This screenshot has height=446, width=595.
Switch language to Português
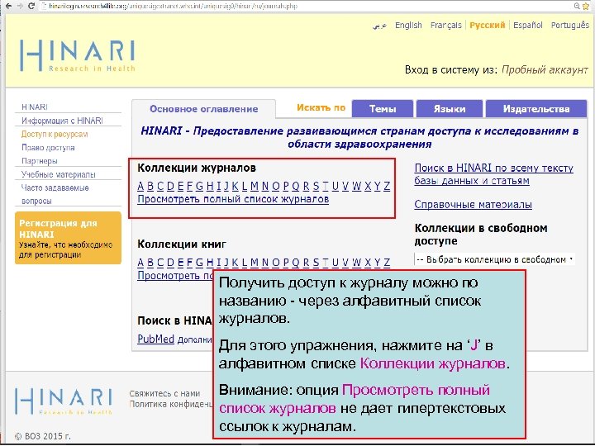[570, 25]
